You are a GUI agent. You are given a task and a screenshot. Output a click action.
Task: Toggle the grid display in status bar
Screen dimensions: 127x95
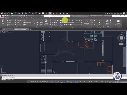(48, 82)
